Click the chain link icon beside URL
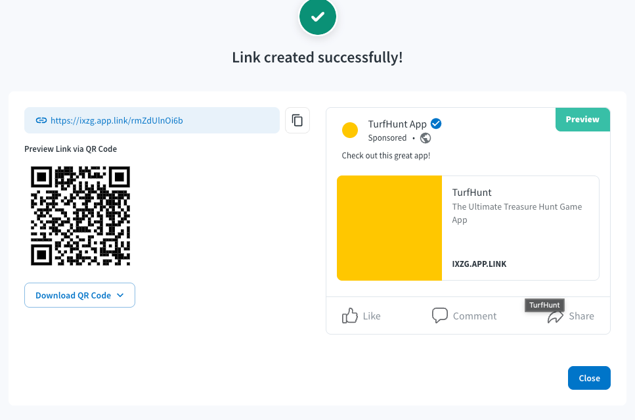635x420 pixels. (x=41, y=120)
